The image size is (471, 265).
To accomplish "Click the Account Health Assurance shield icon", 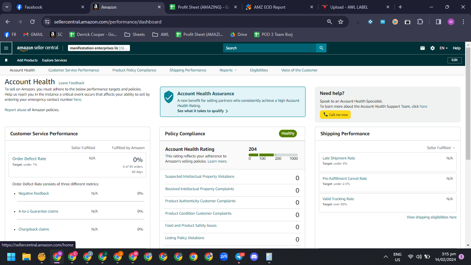I will pos(169,97).
